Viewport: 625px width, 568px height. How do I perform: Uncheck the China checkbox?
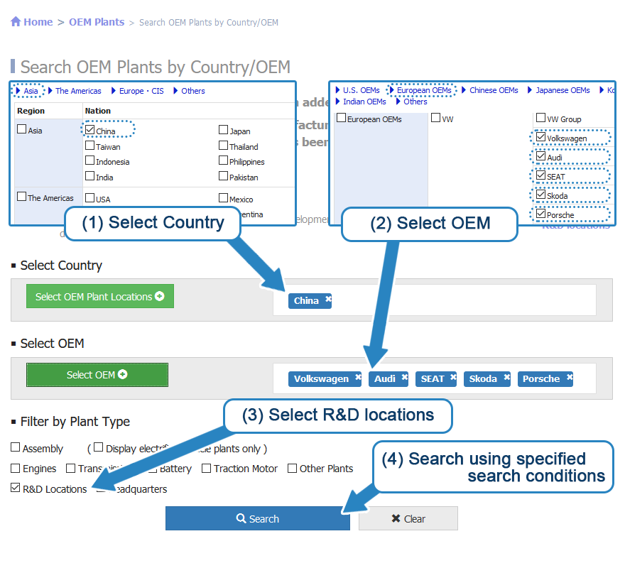(89, 130)
